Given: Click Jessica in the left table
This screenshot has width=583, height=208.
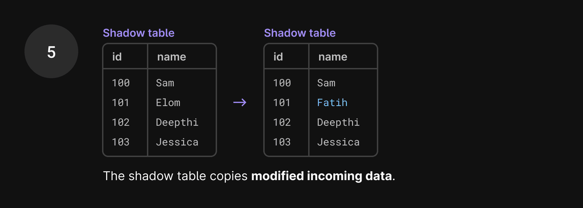Looking at the screenshot, I should pos(177,142).
